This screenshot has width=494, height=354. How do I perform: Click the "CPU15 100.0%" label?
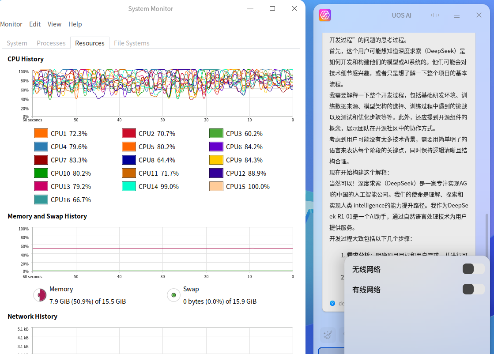coord(248,186)
